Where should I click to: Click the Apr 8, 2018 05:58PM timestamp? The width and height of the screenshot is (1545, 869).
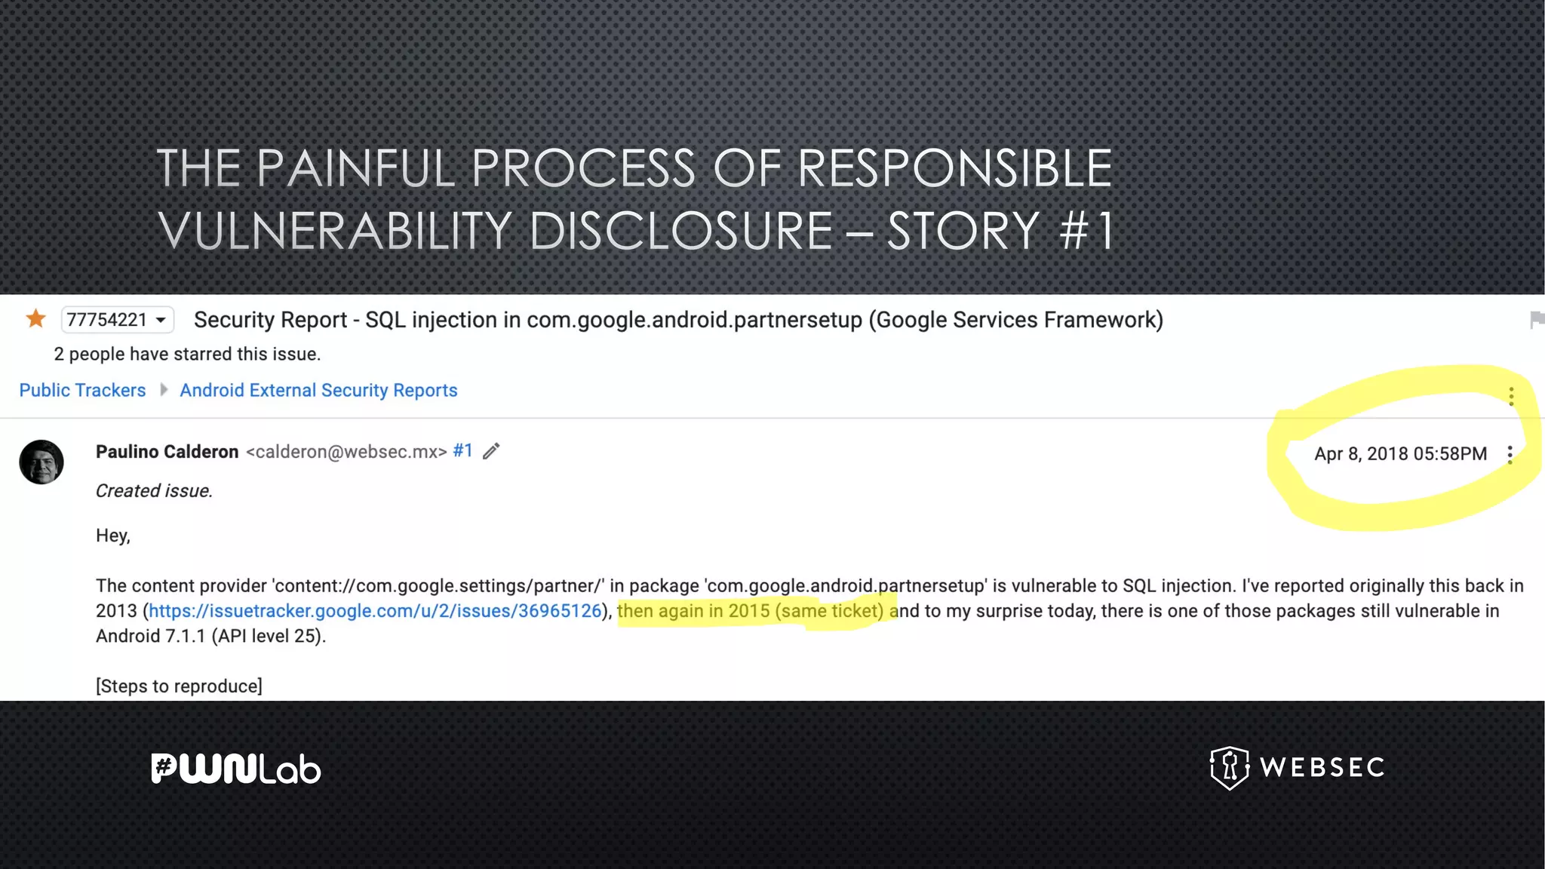click(x=1400, y=454)
